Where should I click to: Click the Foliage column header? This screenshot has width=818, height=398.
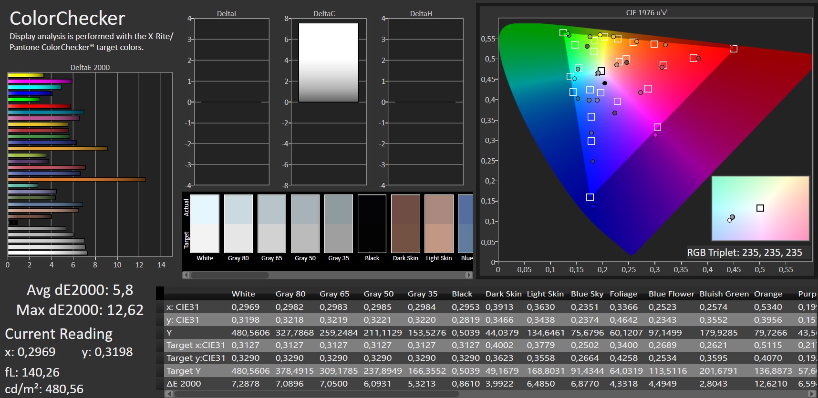(623, 294)
